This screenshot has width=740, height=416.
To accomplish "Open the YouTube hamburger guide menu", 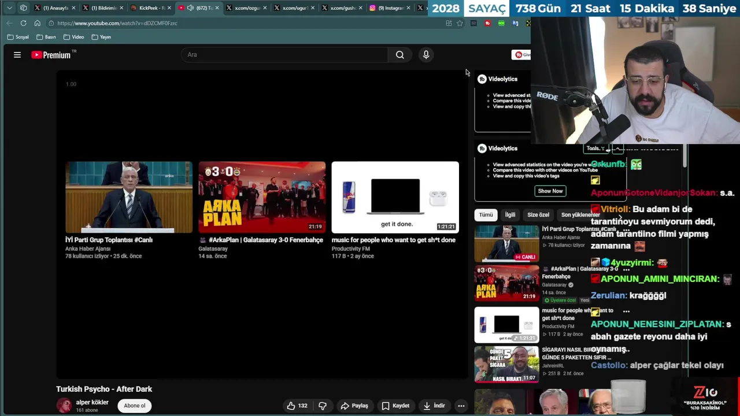I will [17, 55].
